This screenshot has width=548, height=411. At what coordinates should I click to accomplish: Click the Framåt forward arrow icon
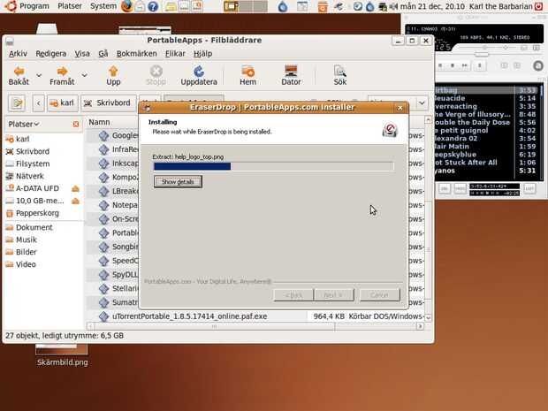[x=62, y=72]
